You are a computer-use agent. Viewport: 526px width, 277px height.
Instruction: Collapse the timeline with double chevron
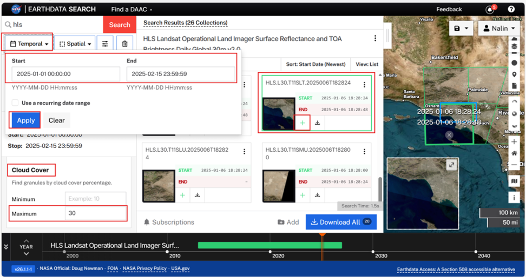pyautogui.click(x=6, y=247)
